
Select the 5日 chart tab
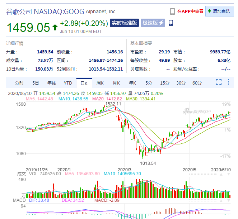(36, 83)
